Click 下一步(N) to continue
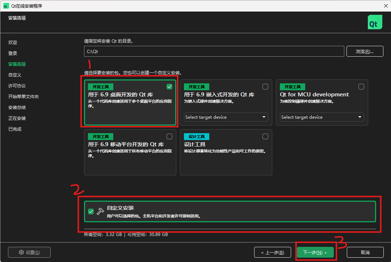391x262 pixels. click(315, 252)
